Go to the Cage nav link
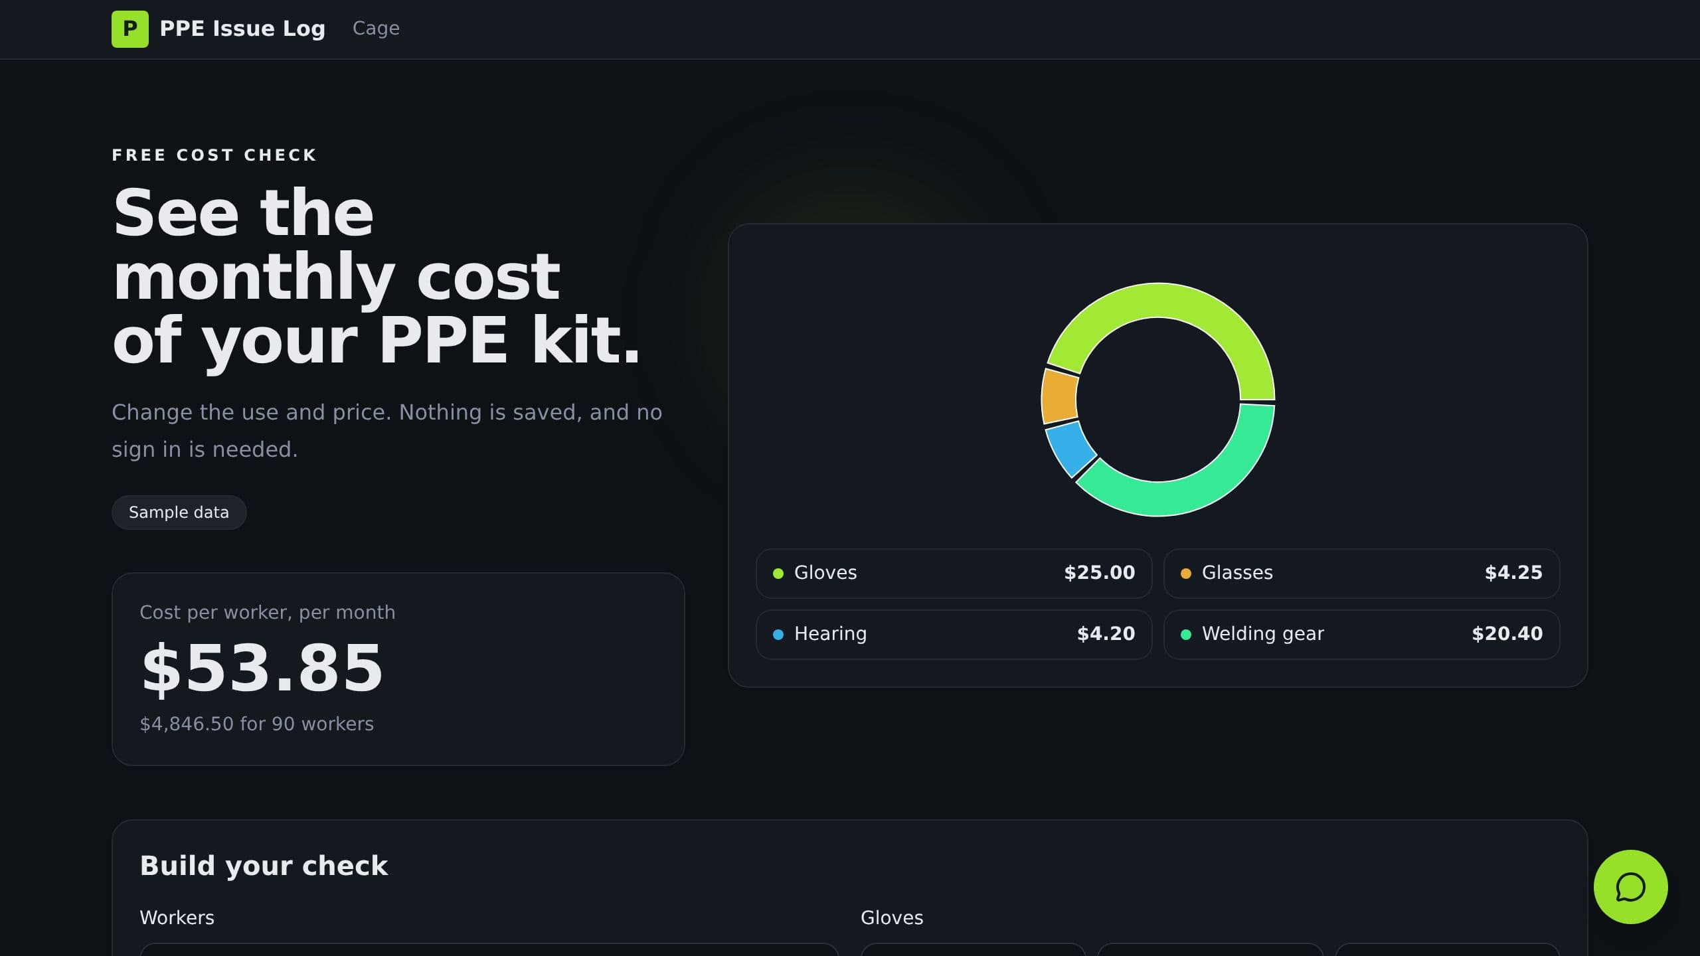The image size is (1700, 956). click(x=376, y=29)
